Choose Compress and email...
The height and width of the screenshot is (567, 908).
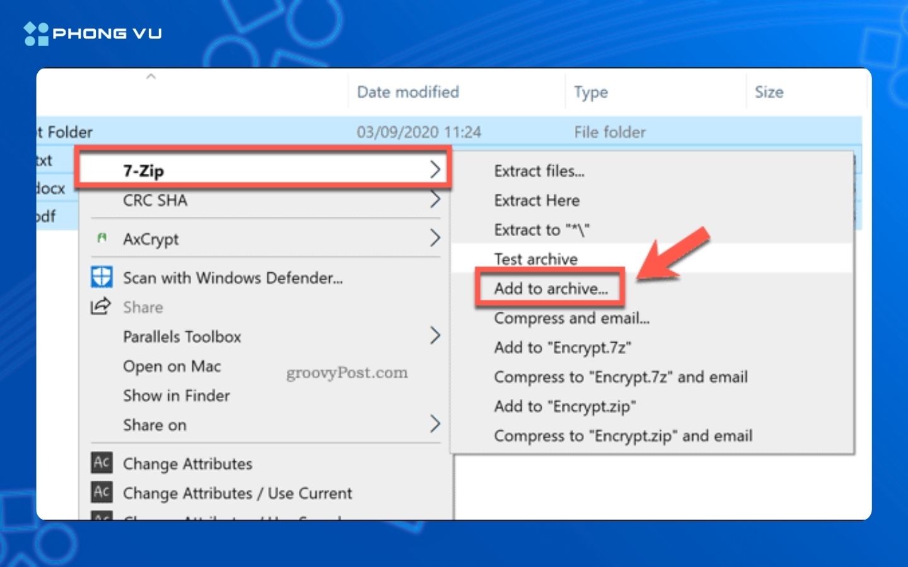(x=653, y=318)
